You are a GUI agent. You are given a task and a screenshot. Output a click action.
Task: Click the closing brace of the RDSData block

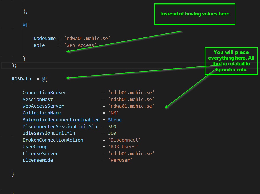click(x=13, y=174)
